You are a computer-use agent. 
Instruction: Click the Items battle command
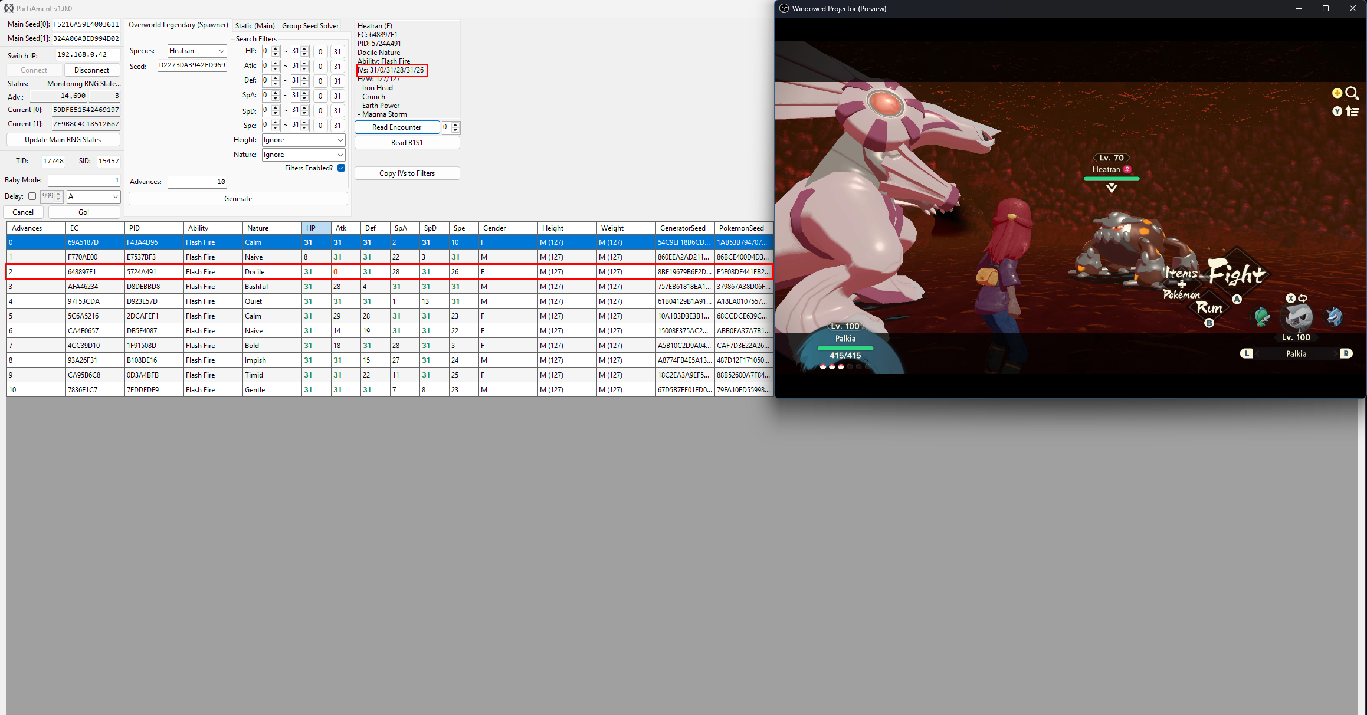(x=1181, y=273)
